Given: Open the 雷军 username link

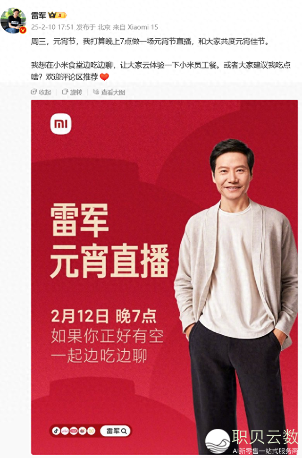Looking at the screenshot, I should pos(38,15).
